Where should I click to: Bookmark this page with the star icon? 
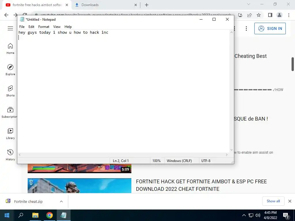tap(259, 15)
